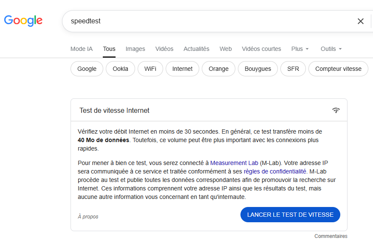373x246 pixels.
Task: Click the Test de vitesse Internet heading
Action: pyautogui.click(x=114, y=110)
